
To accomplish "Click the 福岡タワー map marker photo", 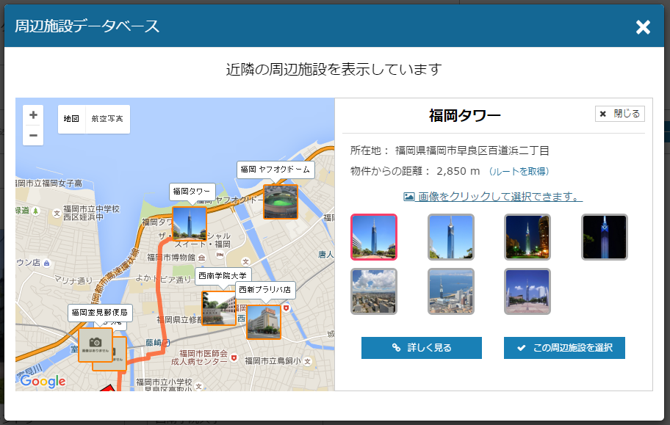I will click(x=190, y=223).
